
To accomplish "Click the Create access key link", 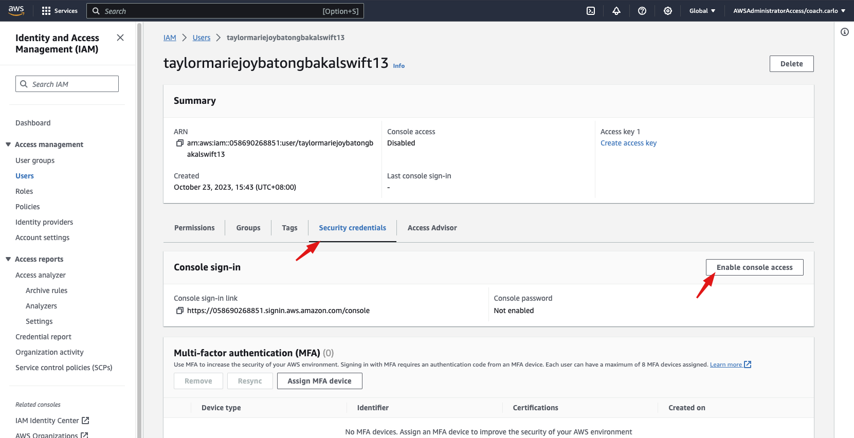I will point(628,143).
